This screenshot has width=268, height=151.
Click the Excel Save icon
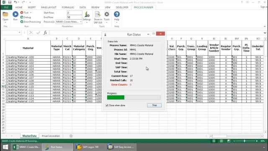(x=10, y=2)
